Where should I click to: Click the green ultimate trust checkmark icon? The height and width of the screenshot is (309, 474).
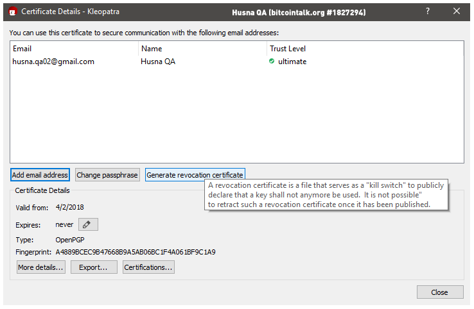tap(272, 62)
